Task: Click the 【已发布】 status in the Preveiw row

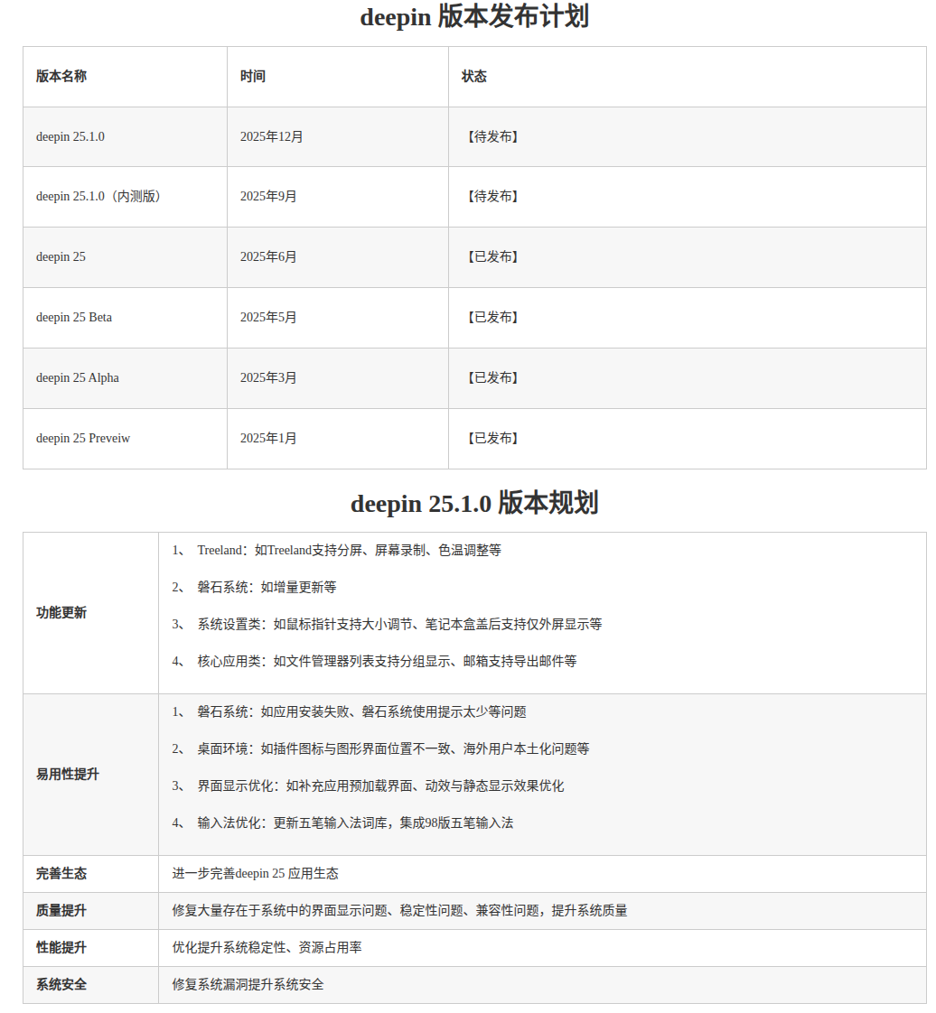Action: 492,439
